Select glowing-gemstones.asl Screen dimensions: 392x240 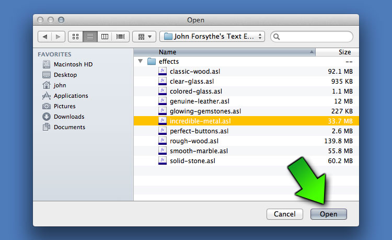246,111
